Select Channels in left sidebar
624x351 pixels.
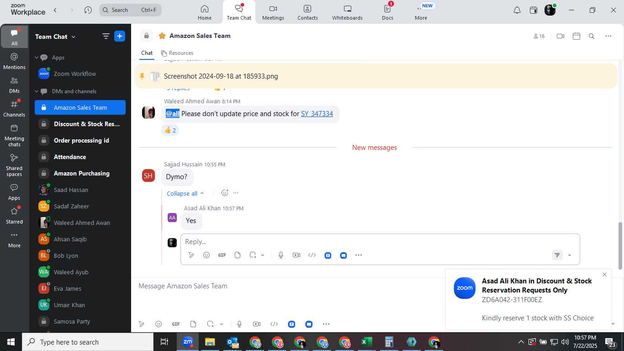click(14, 109)
